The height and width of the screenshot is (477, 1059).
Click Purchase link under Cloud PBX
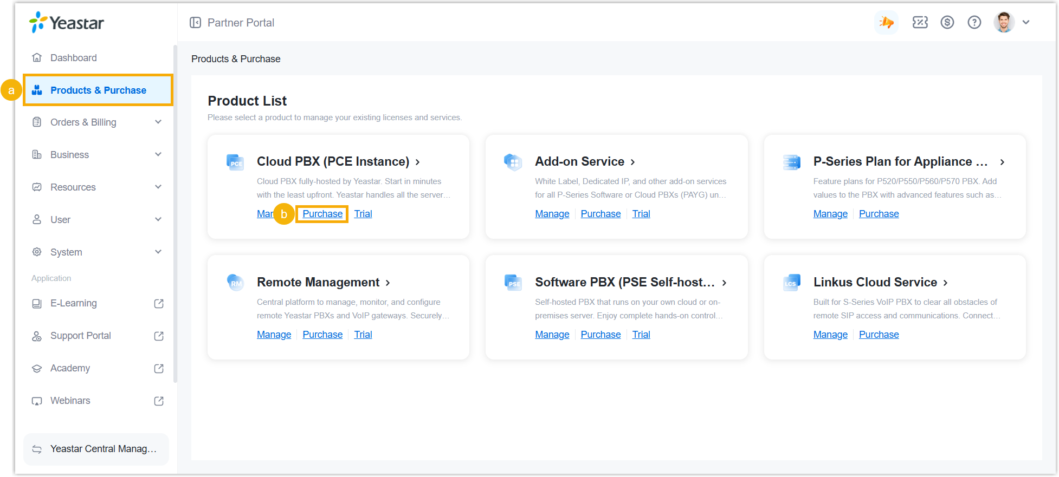click(322, 214)
